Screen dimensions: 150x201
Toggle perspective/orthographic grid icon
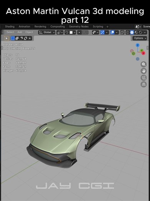click(x=143, y=85)
